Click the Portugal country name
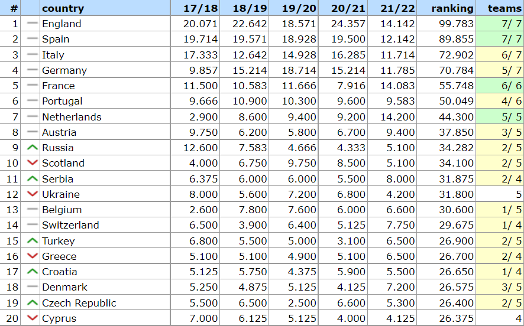524x326 pixels. 62,101
